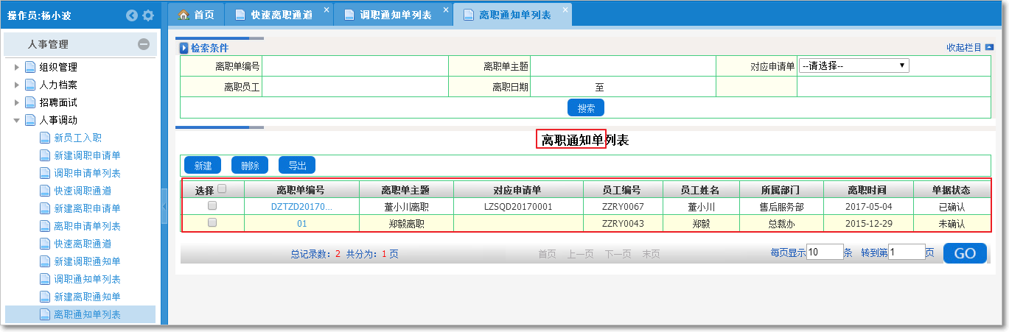Toggle the select-all checkbox in table header
Image resolution: width=1009 pixels, height=332 pixels.
point(222,189)
